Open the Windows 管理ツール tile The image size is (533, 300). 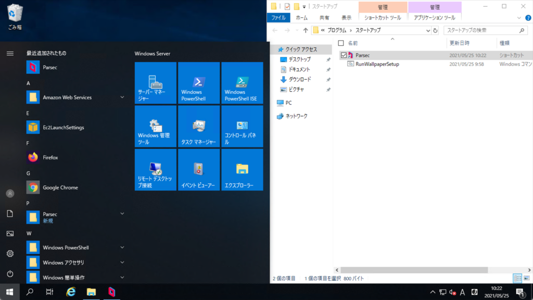156,126
